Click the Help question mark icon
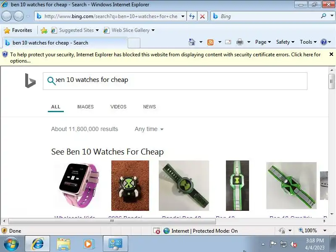 click(x=323, y=42)
